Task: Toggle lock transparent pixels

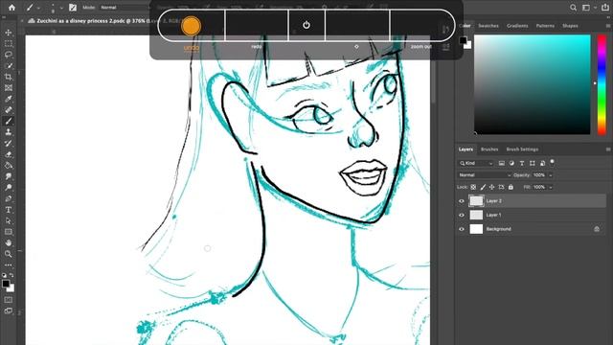Action: (473, 188)
